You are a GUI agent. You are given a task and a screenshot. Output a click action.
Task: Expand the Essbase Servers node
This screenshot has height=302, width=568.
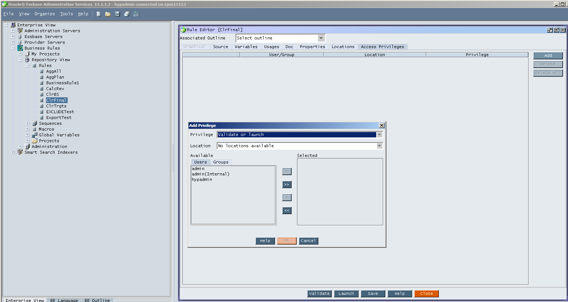click(13, 37)
